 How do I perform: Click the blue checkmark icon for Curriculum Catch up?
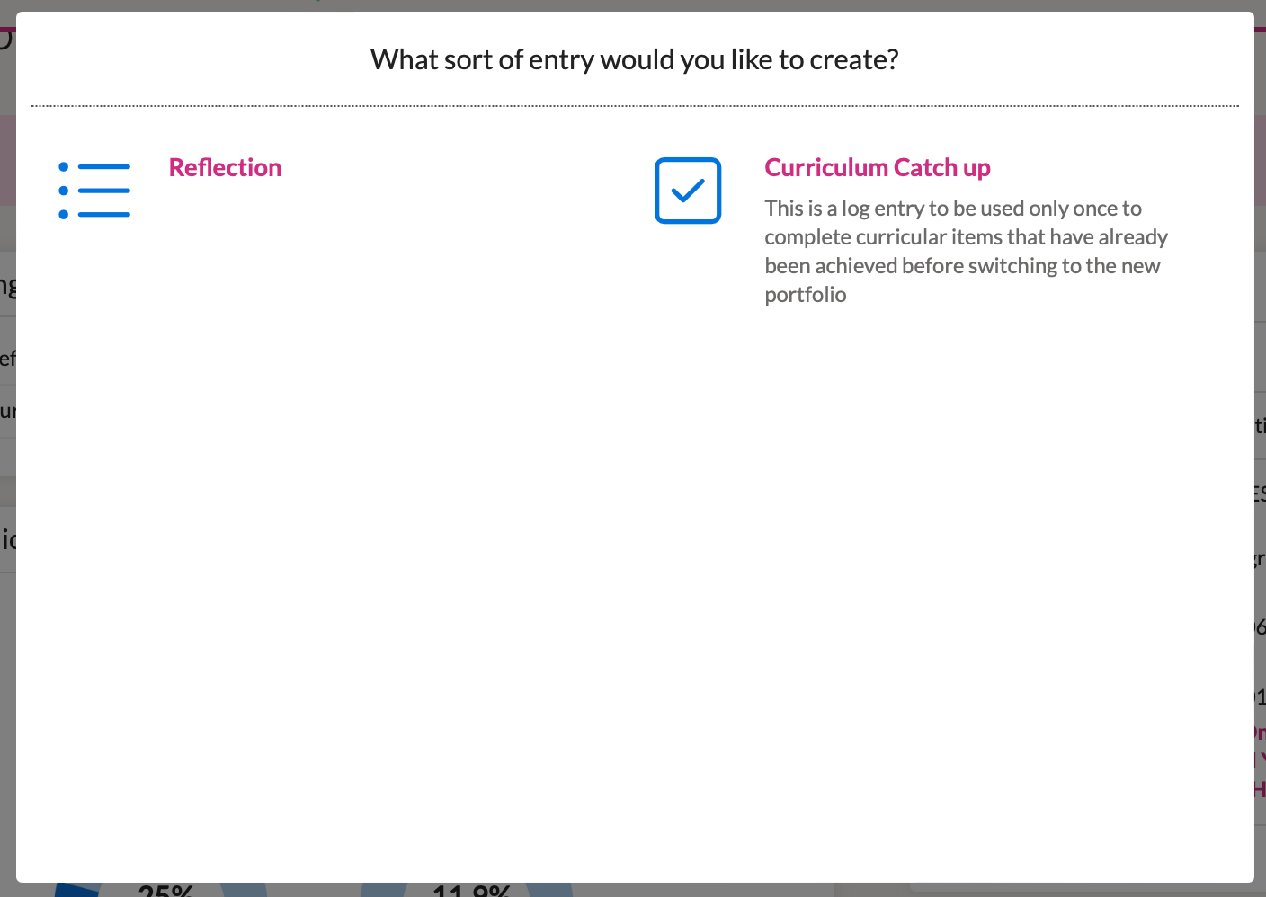[x=687, y=191]
